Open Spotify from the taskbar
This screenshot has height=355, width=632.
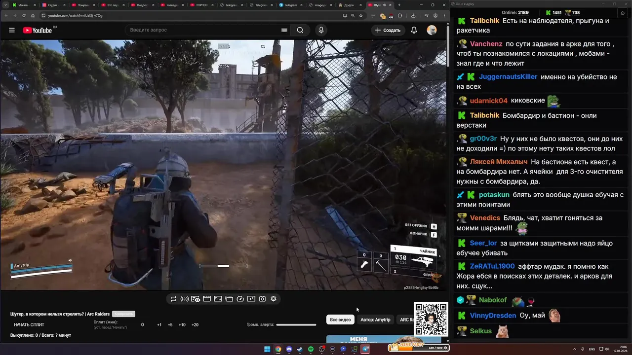(311, 349)
